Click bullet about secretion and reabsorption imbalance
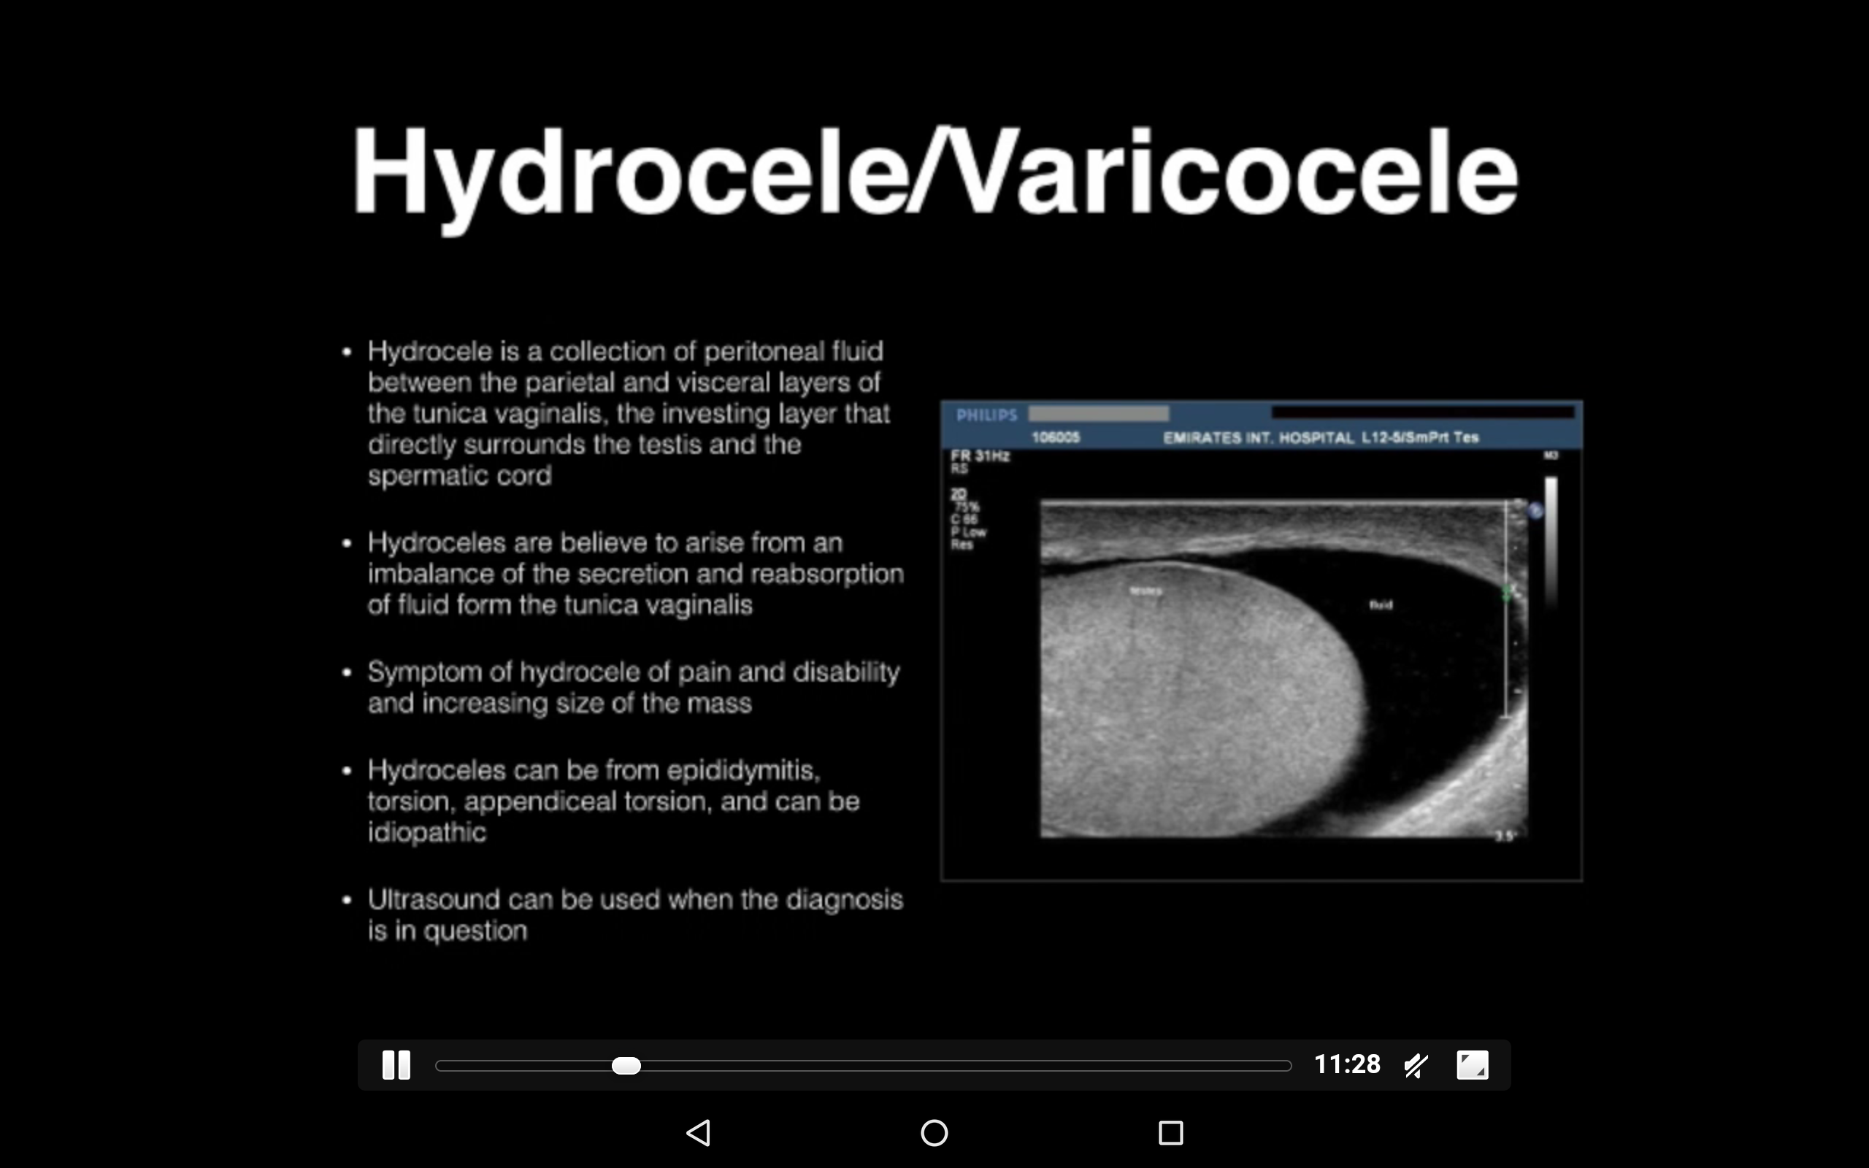This screenshot has height=1168, width=1869. click(x=635, y=573)
